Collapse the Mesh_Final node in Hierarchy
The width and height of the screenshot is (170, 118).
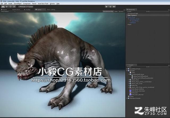pos(127,17)
